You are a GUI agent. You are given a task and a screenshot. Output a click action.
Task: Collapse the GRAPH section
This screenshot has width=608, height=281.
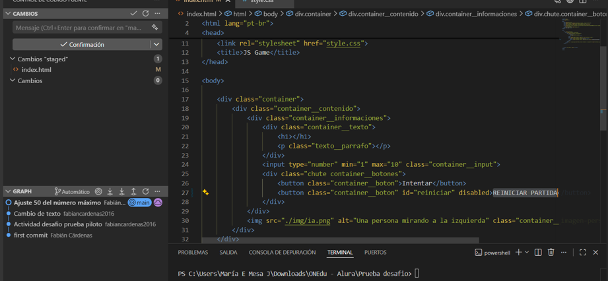click(8, 191)
